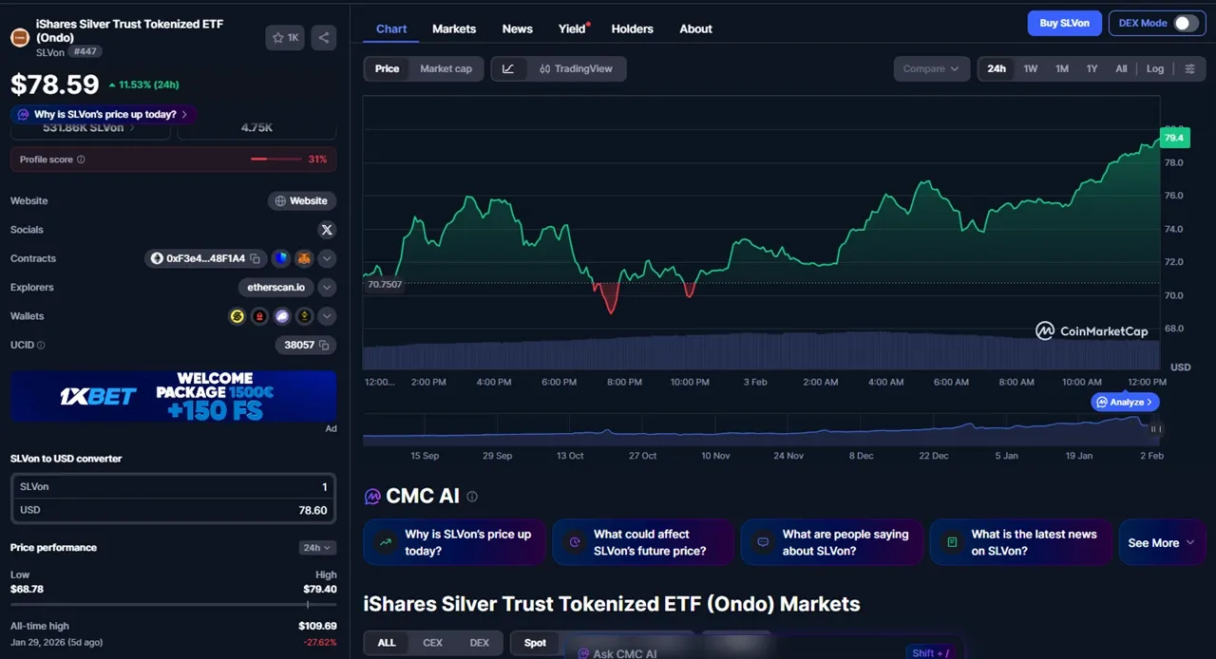Add SLVon to watchlist with star icon
Viewport: 1216px width, 659px height.
pos(285,38)
